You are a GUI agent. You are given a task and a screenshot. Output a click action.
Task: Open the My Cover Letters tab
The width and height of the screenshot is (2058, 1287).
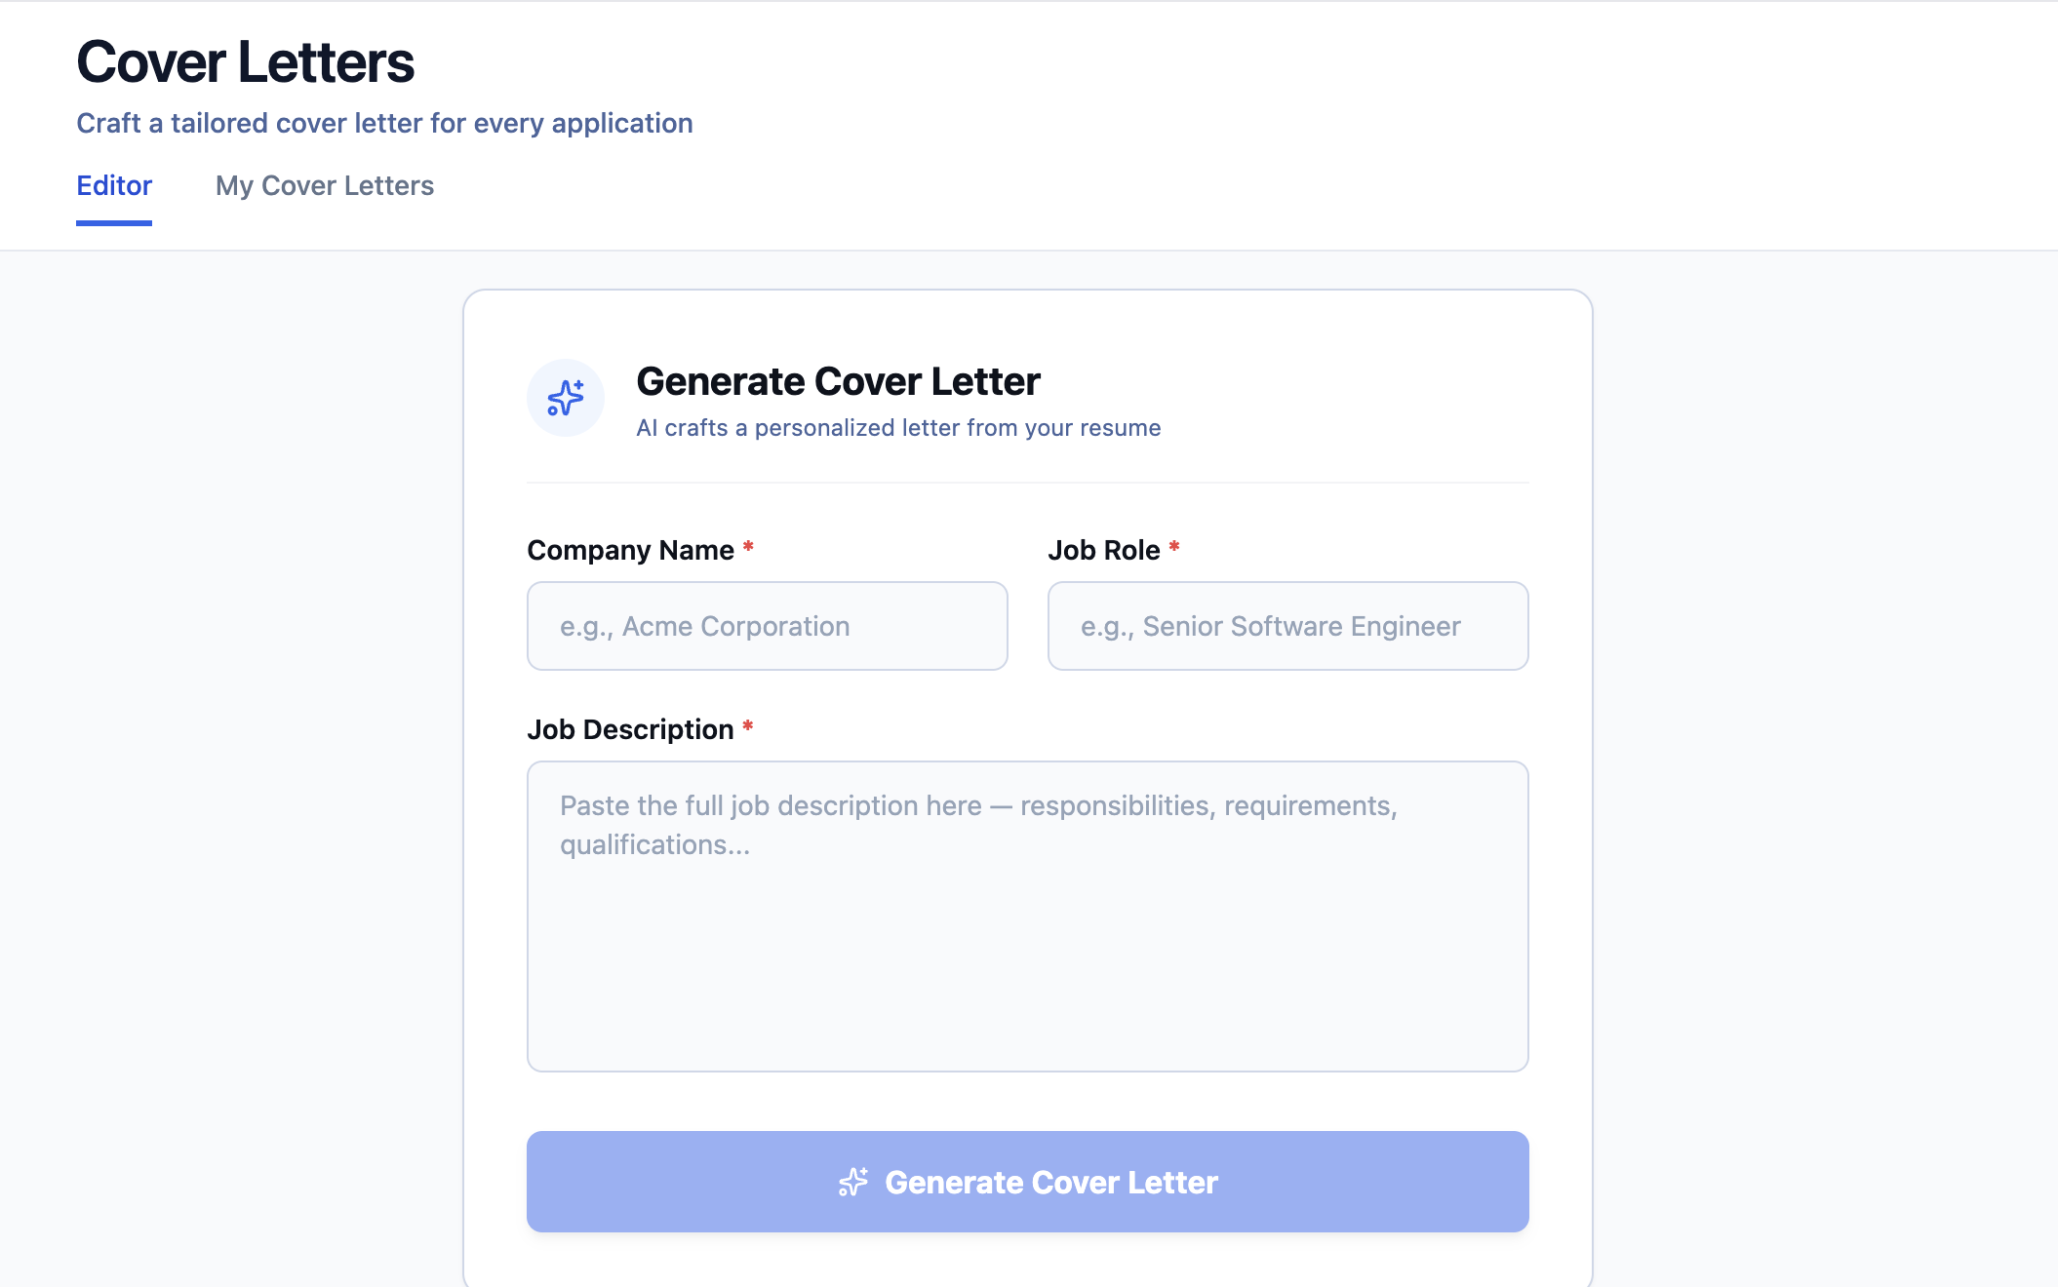pos(325,185)
